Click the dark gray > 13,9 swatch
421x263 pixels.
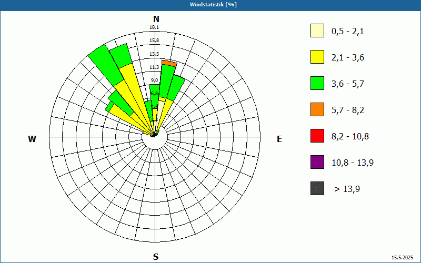point(317,188)
